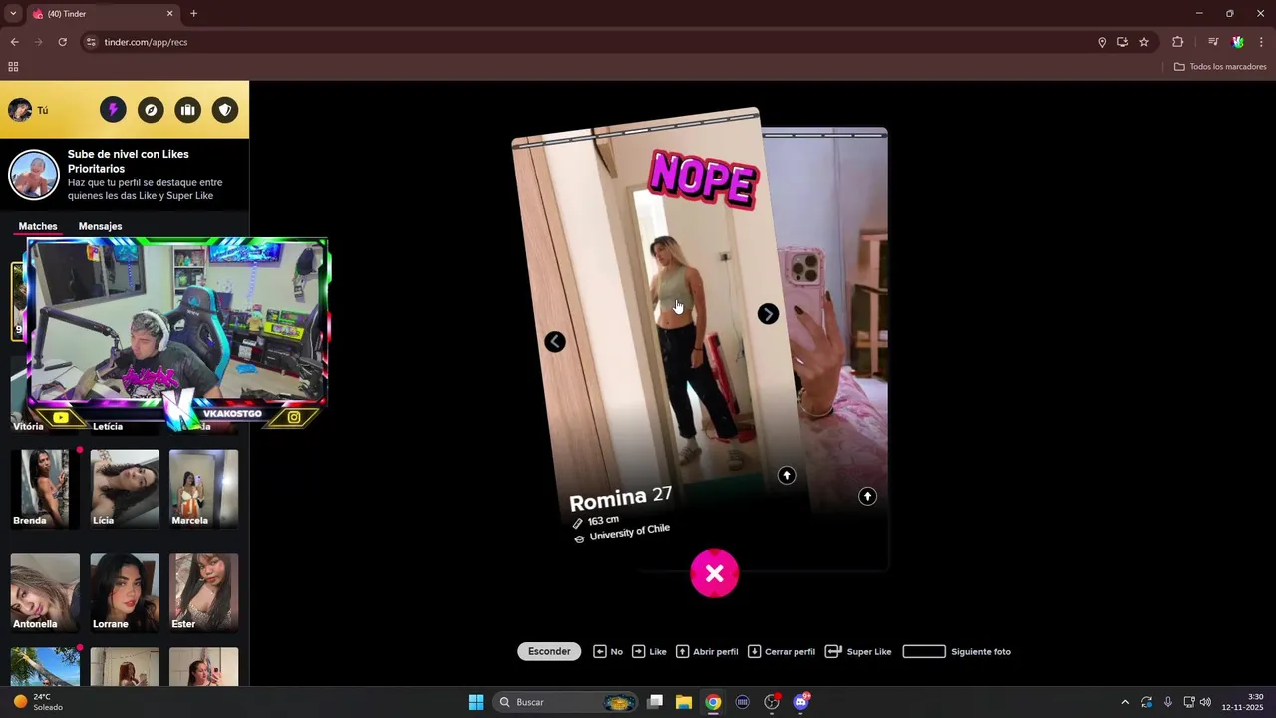Open Discord from the taskbar

tap(800, 702)
